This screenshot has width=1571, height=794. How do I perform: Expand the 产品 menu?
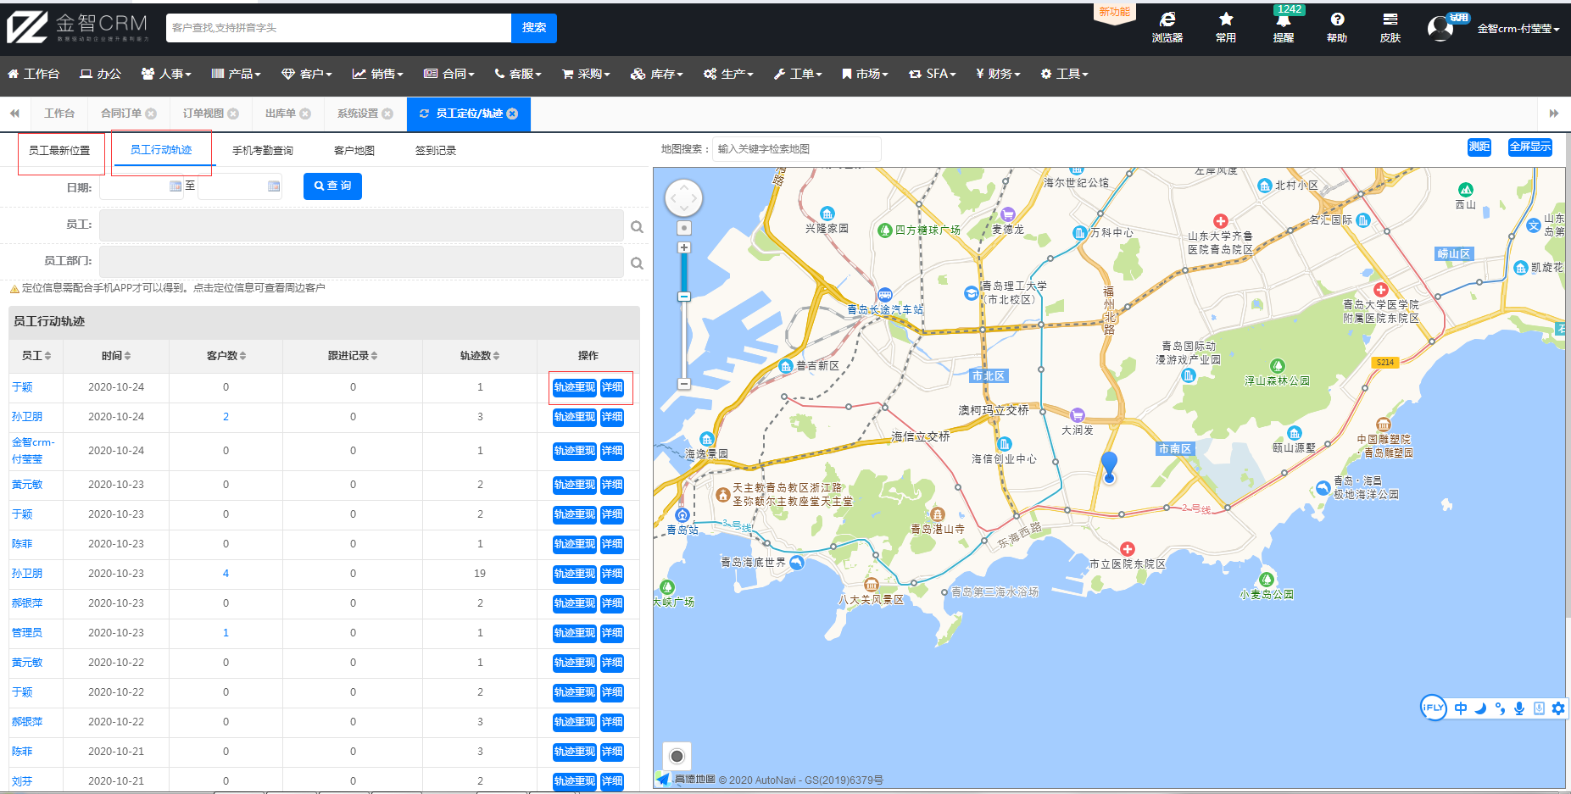point(236,74)
